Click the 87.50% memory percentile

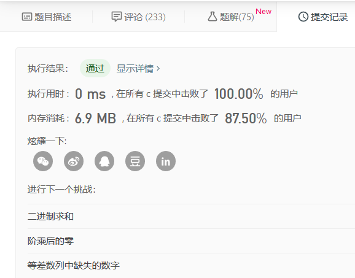pyautogui.click(x=246, y=118)
